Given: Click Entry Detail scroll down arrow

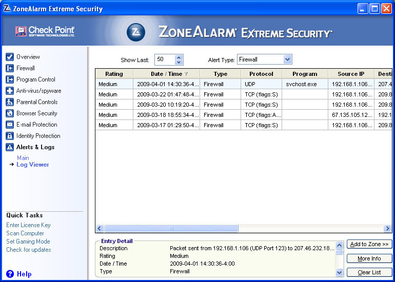Looking at the screenshot, I should (339, 272).
